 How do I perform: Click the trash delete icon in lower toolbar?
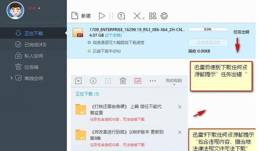point(123,81)
